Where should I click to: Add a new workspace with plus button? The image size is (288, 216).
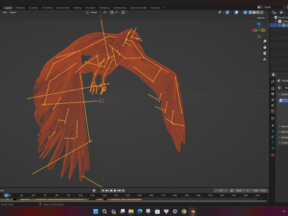point(164,8)
